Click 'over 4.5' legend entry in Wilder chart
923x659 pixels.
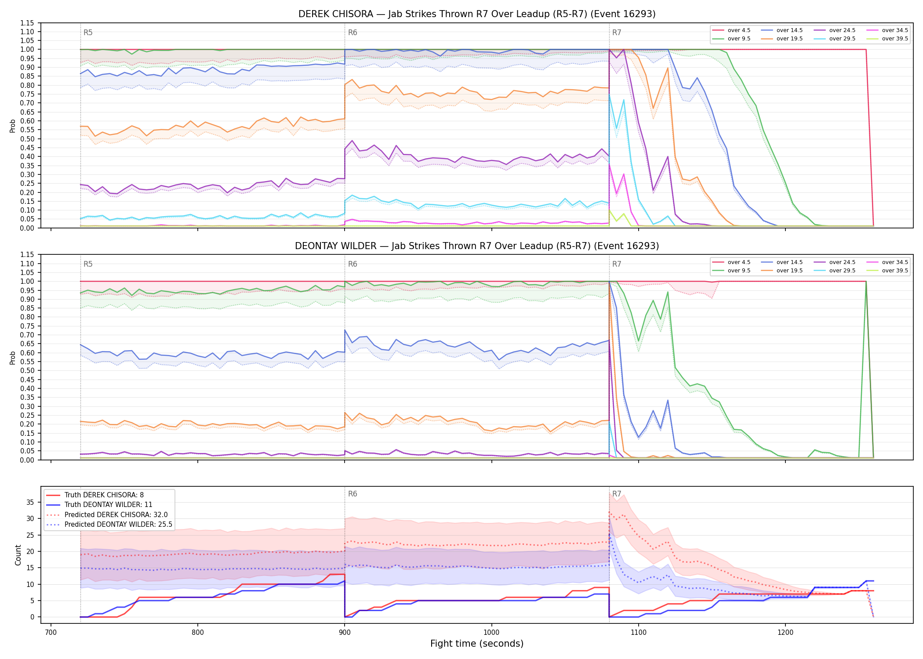click(732, 262)
